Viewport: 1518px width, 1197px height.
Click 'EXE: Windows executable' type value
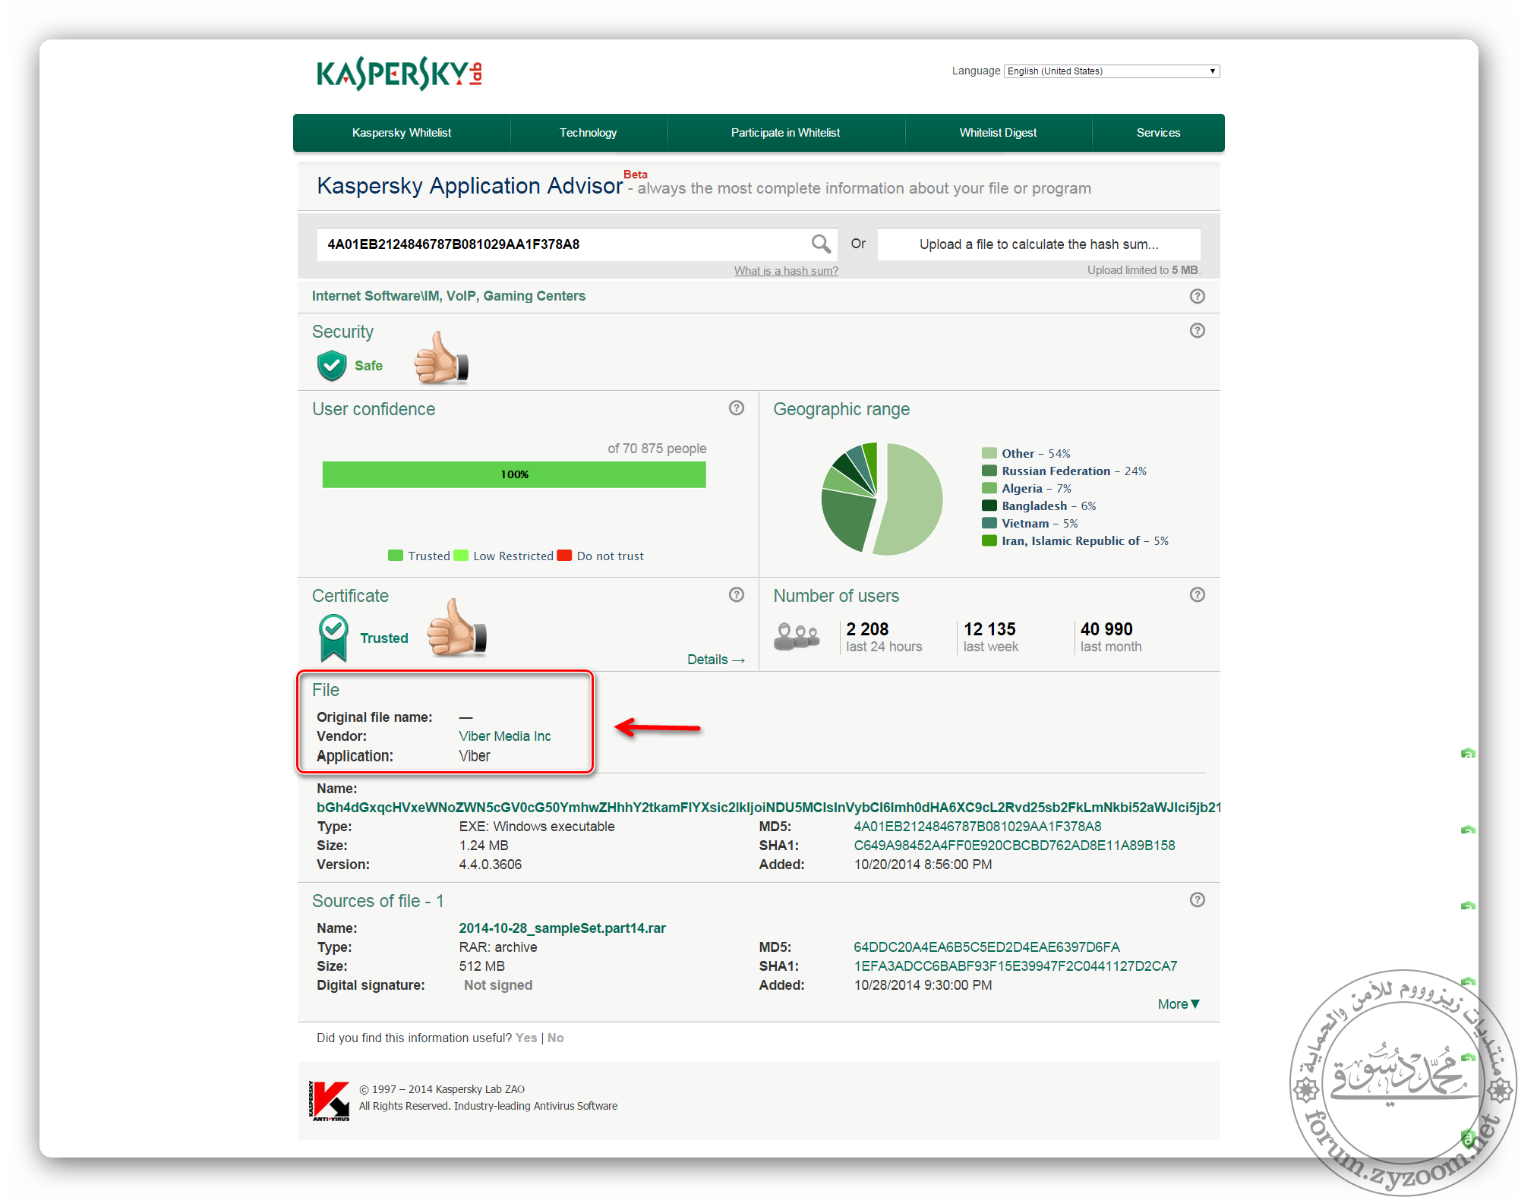537,827
